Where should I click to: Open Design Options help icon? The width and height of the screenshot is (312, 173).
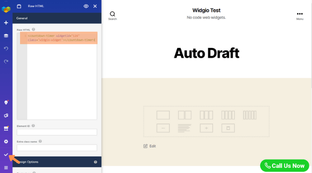click(x=95, y=162)
